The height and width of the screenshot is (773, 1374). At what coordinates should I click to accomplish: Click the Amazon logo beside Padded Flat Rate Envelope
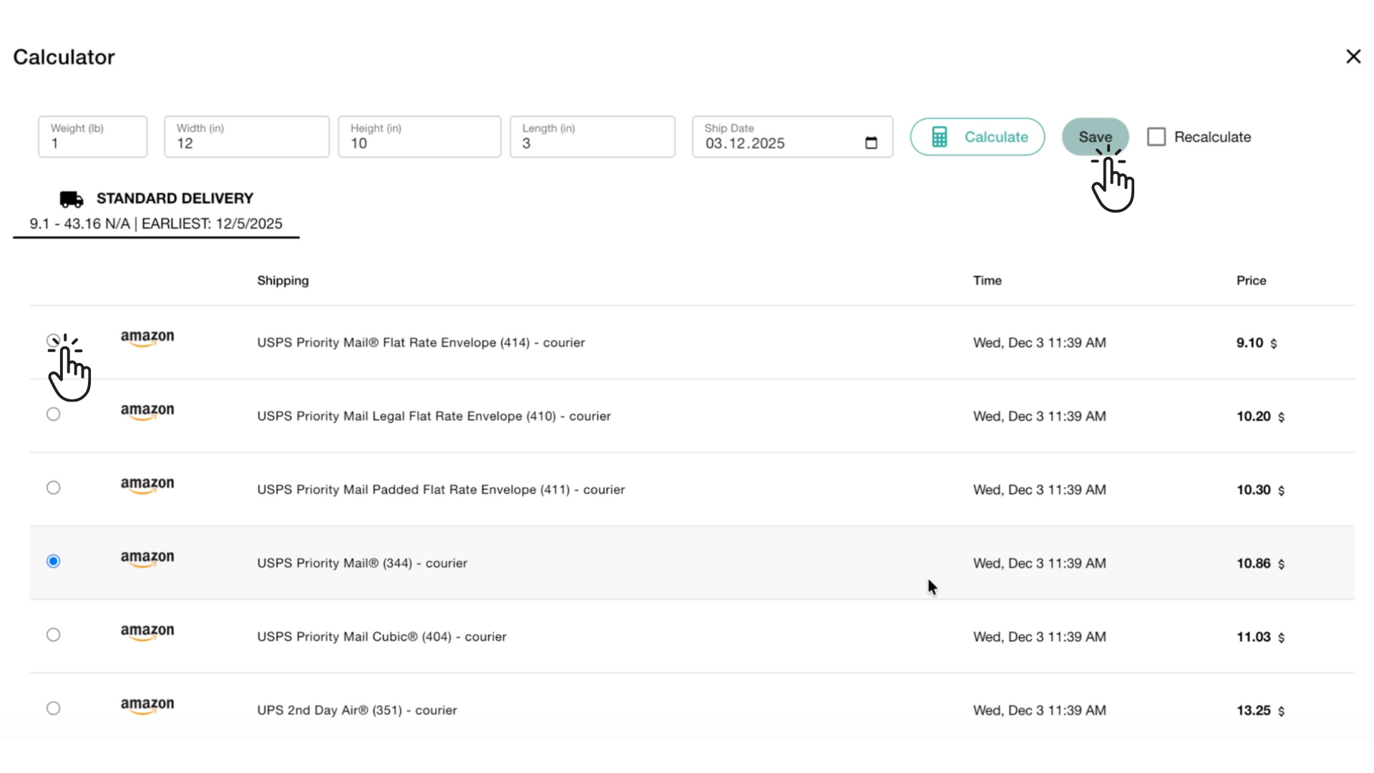(147, 487)
